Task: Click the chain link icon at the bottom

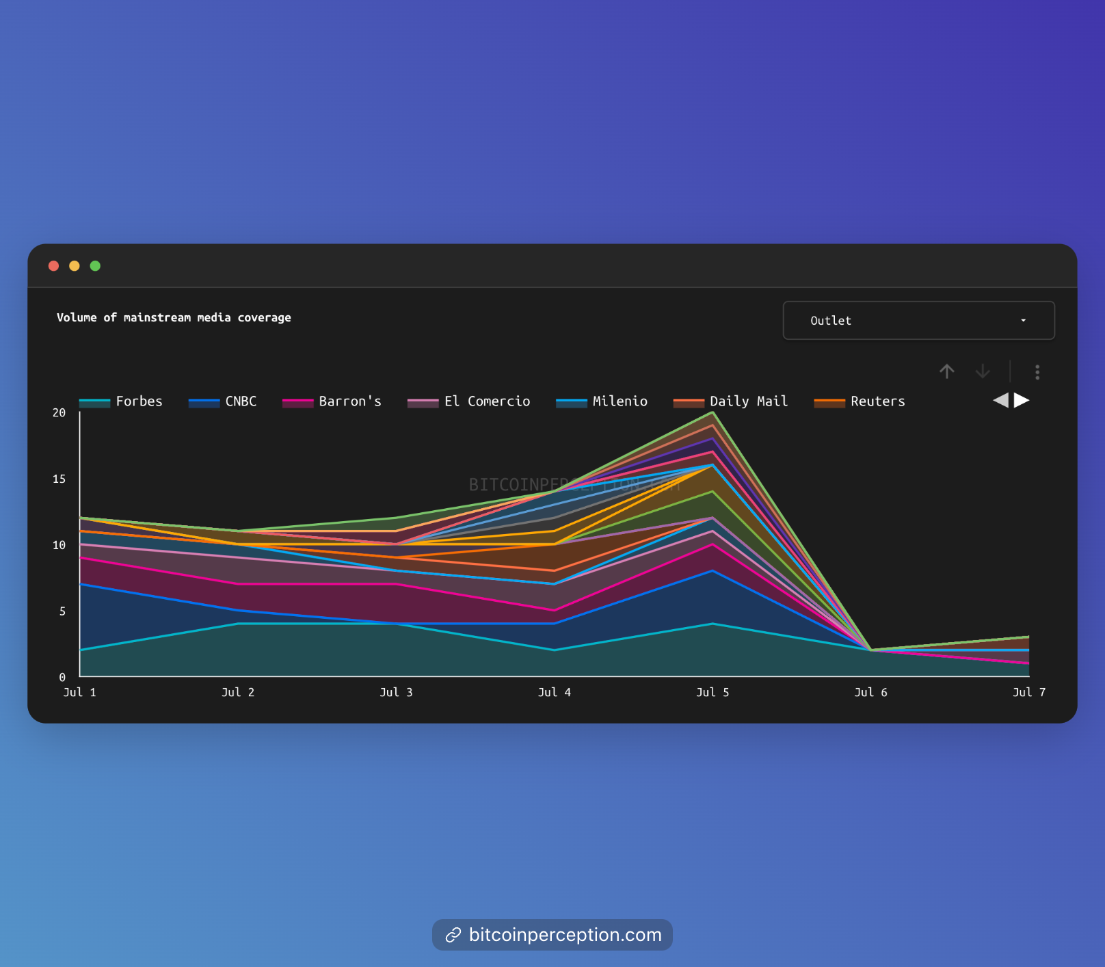Action: click(453, 935)
